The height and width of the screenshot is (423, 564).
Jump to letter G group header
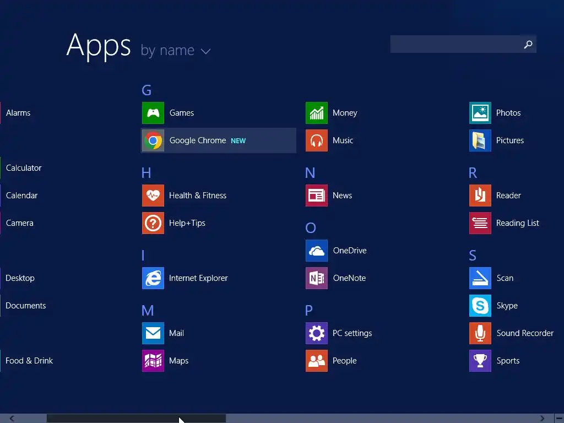pyautogui.click(x=147, y=90)
